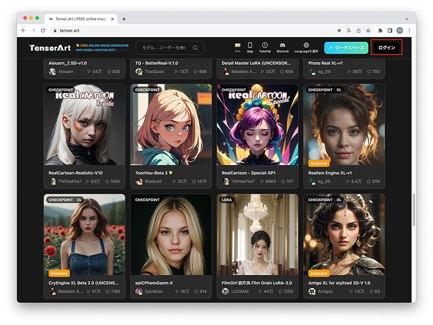Click the model and user search field
Screen dimensions: 433x325
point(170,48)
